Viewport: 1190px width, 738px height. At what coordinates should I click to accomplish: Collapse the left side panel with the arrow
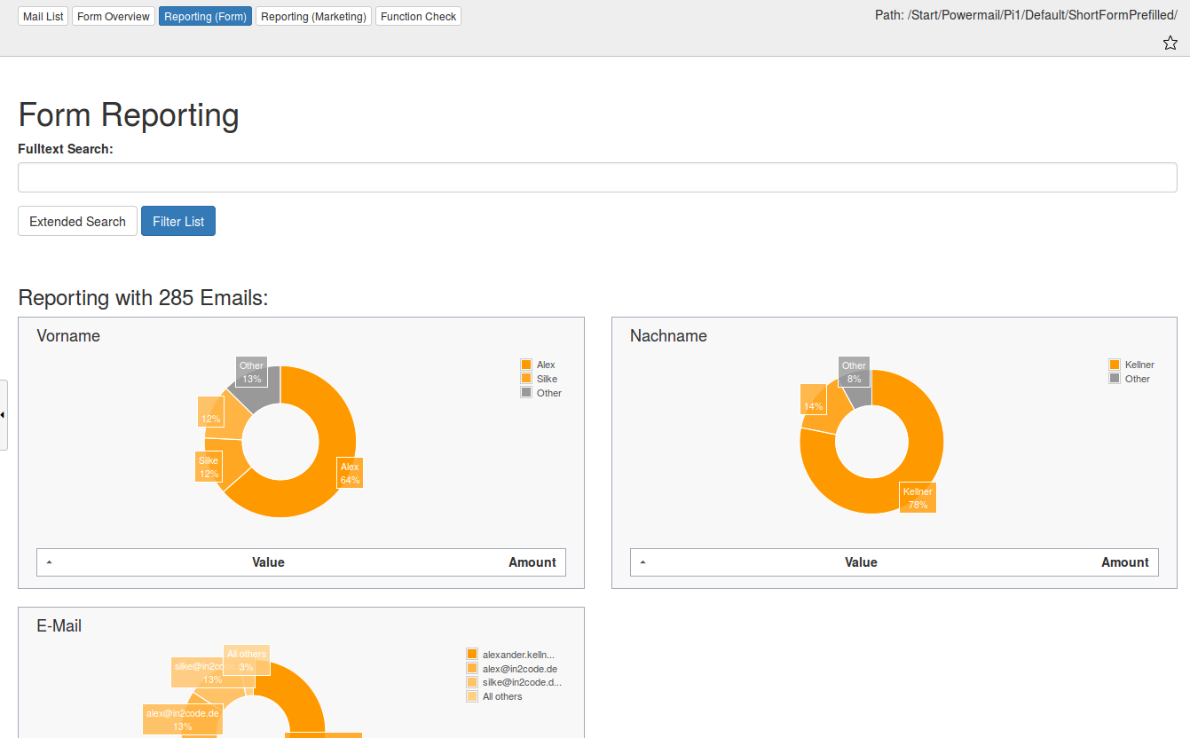[4, 414]
